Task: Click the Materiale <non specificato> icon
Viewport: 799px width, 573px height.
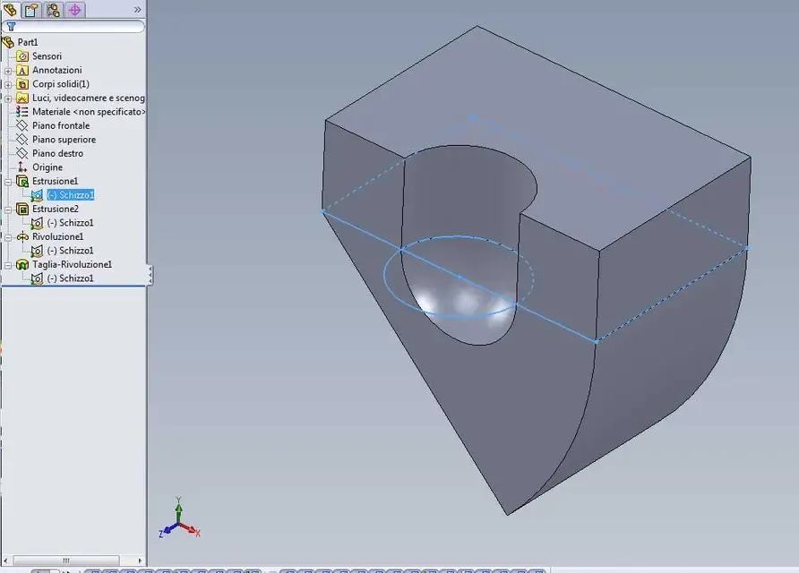Action: pyautogui.click(x=21, y=112)
